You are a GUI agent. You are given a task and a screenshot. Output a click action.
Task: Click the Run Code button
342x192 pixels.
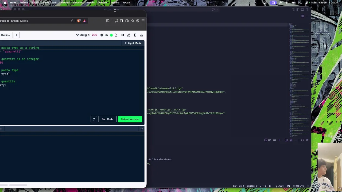[107, 119]
